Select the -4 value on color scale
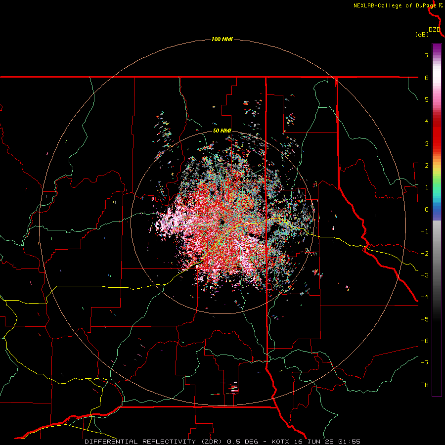Viewport: 445px width, 445px height. point(425,297)
